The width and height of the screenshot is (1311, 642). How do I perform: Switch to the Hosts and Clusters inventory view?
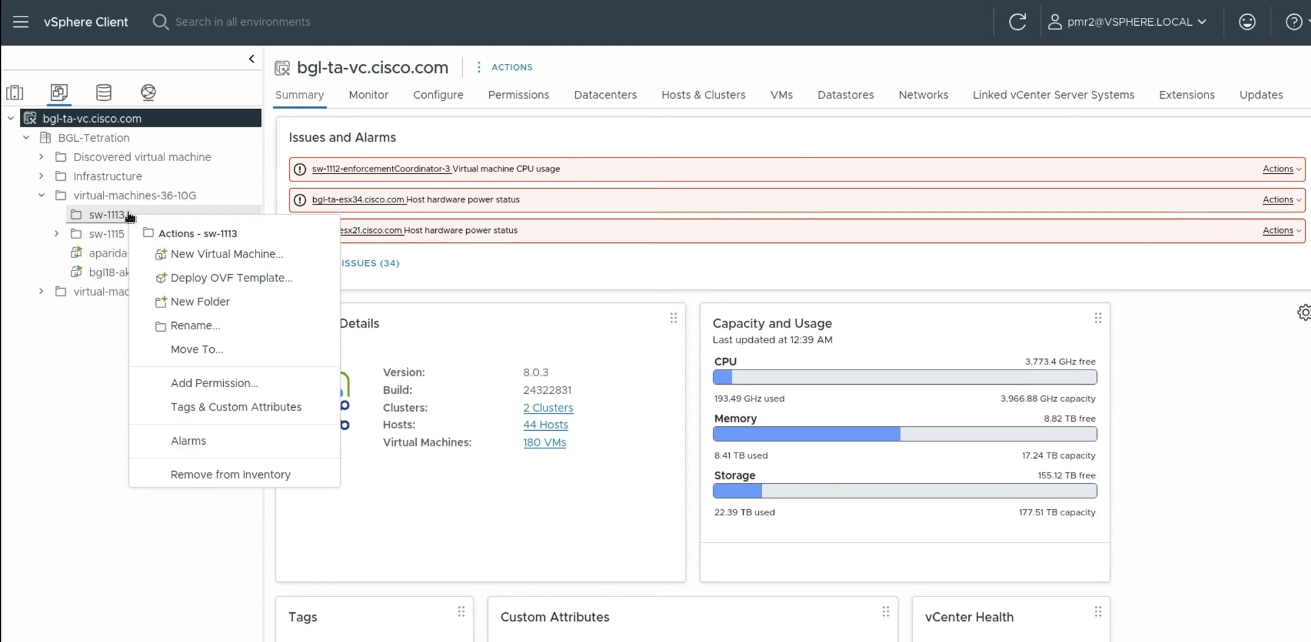click(x=16, y=92)
